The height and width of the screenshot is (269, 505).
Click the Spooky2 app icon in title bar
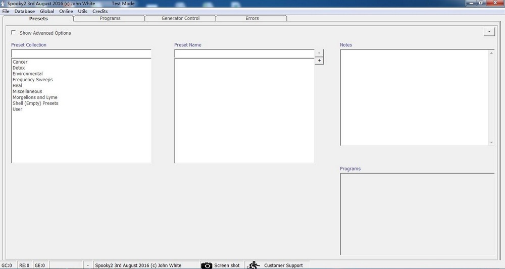[x=3, y=4]
